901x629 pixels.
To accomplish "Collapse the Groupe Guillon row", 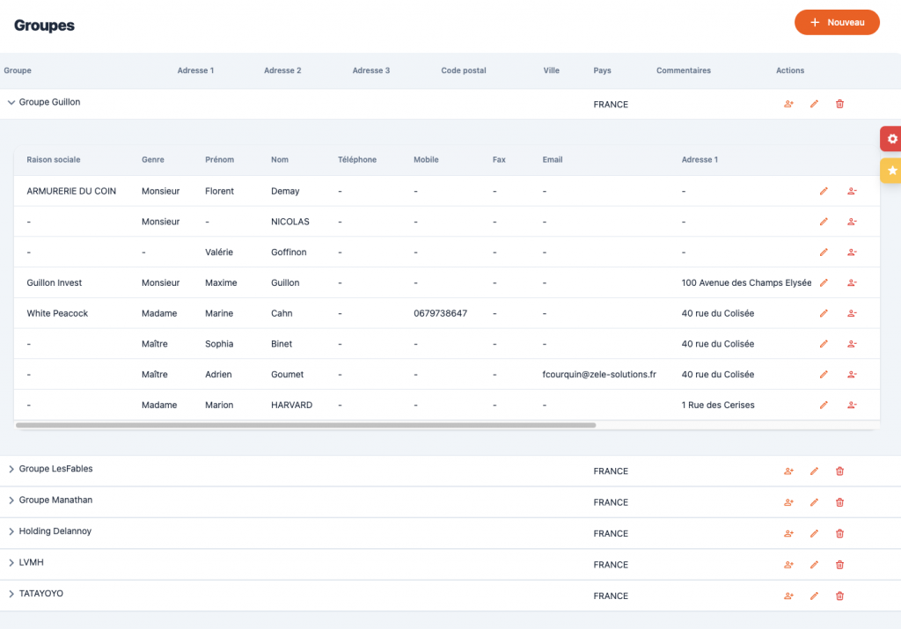I will click(11, 103).
